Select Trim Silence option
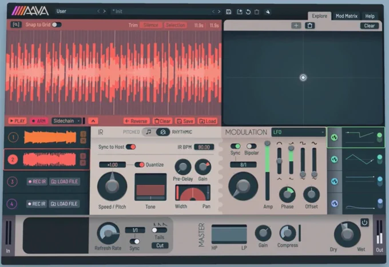This screenshot has height=267, width=389. pos(150,25)
